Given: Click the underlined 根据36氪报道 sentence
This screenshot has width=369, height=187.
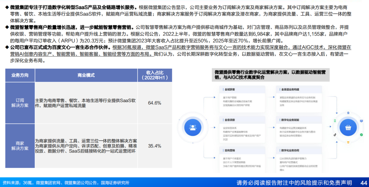Looking at the screenshot, I should click(x=180, y=51).
